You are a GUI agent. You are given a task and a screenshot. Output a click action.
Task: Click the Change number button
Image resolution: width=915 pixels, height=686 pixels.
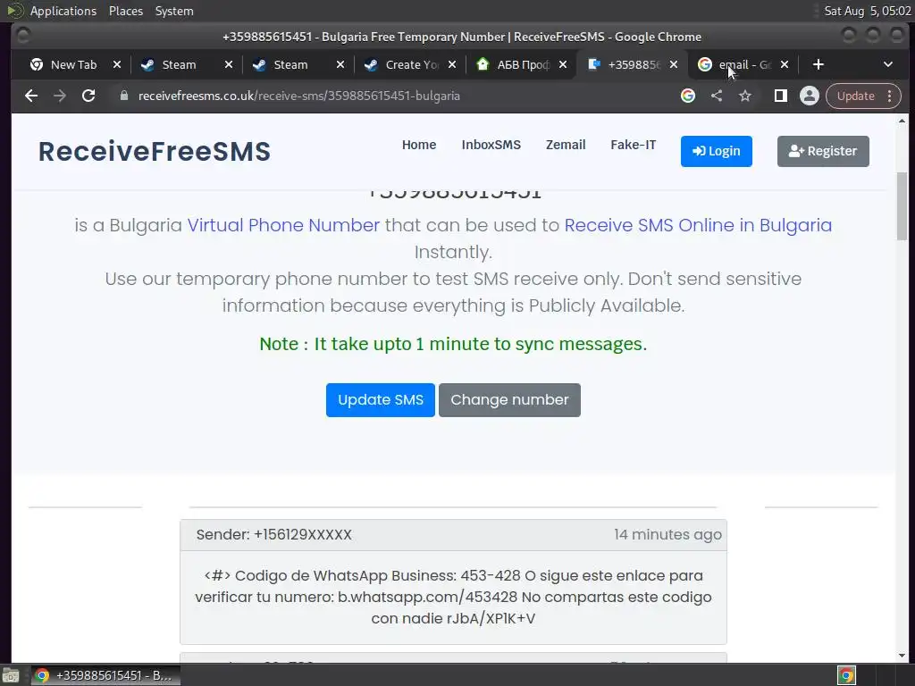509,400
